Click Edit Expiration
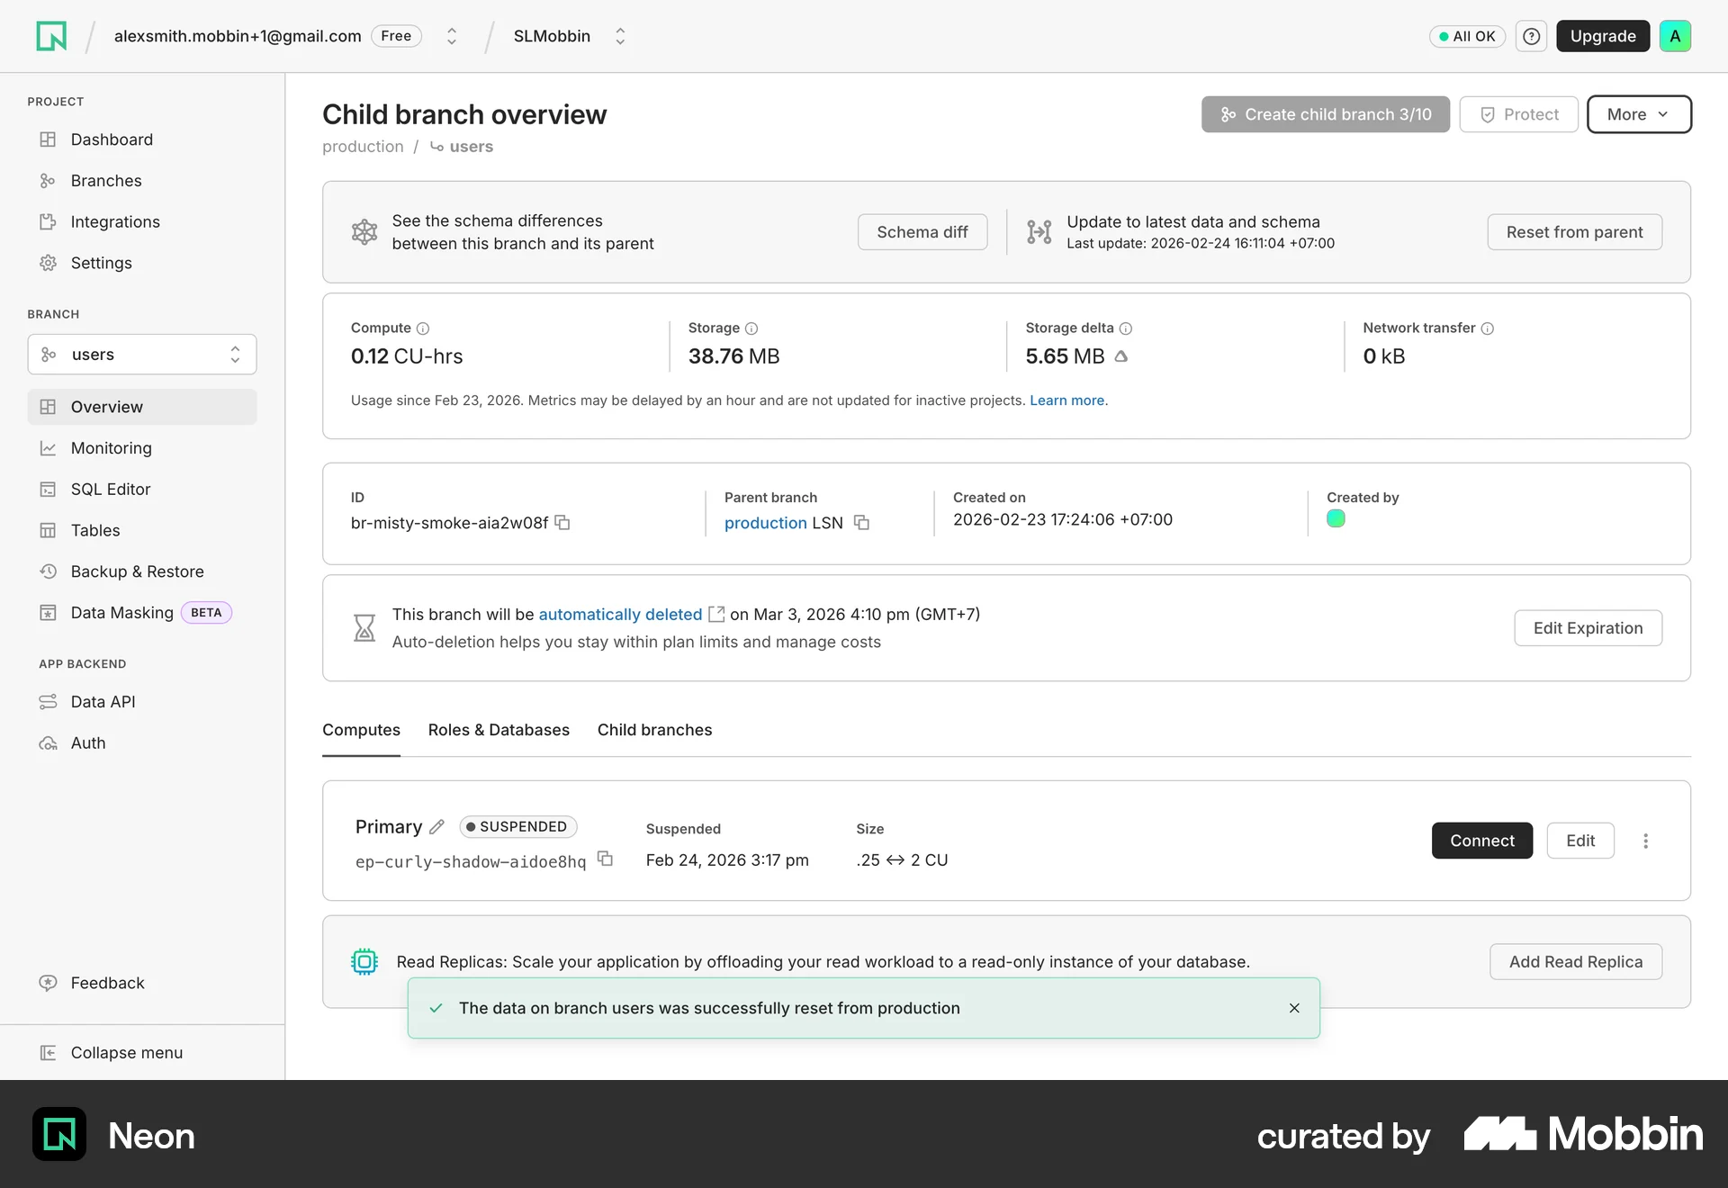The width and height of the screenshot is (1728, 1188). coord(1588,628)
